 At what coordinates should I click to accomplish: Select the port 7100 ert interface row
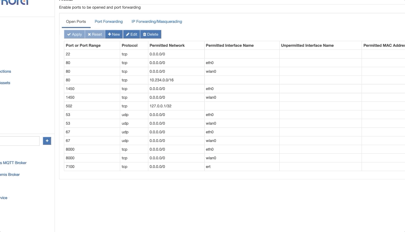click(x=139, y=167)
